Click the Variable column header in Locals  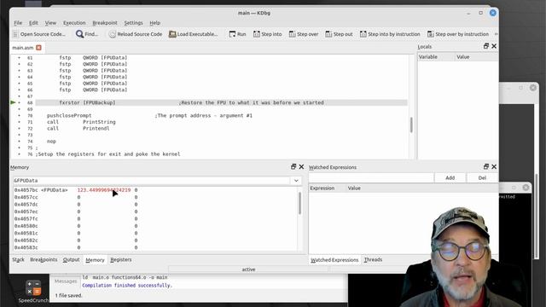[x=436, y=57]
